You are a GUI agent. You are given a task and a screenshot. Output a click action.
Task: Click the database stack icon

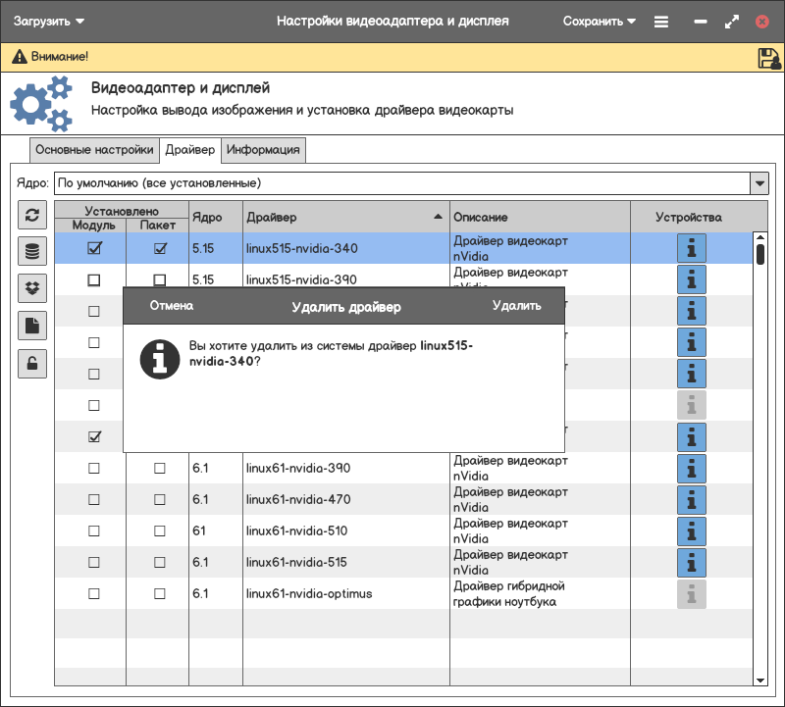pos(32,252)
